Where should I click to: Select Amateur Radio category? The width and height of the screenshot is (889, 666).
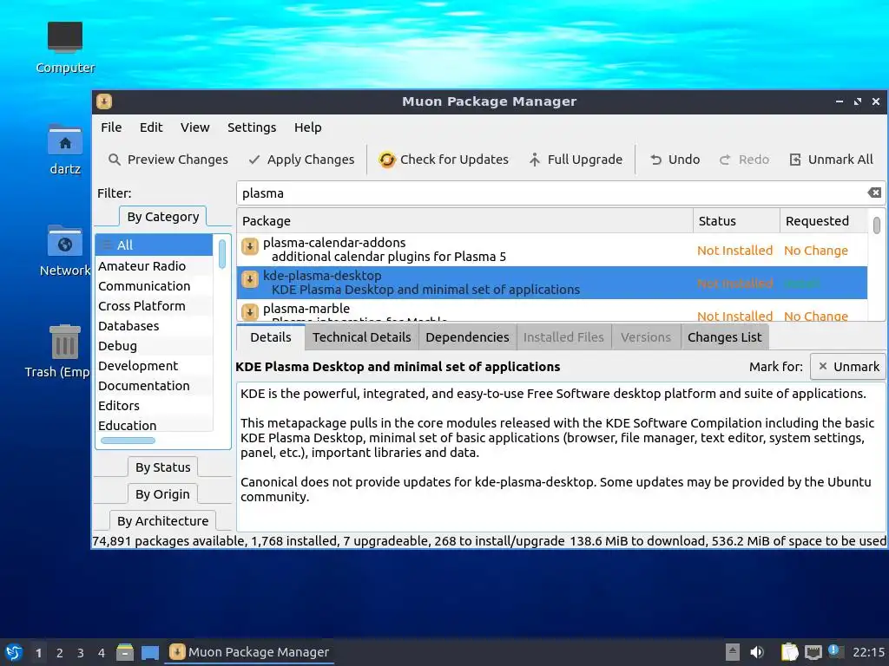pos(155,266)
